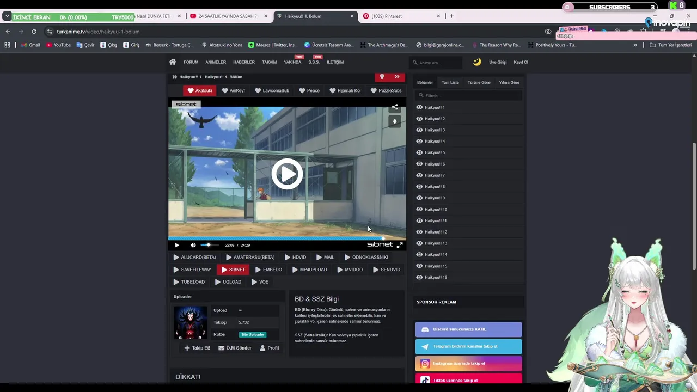Click Ö.M Gönder message button
The height and width of the screenshot is (392, 697).
click(x=235, y=348)
